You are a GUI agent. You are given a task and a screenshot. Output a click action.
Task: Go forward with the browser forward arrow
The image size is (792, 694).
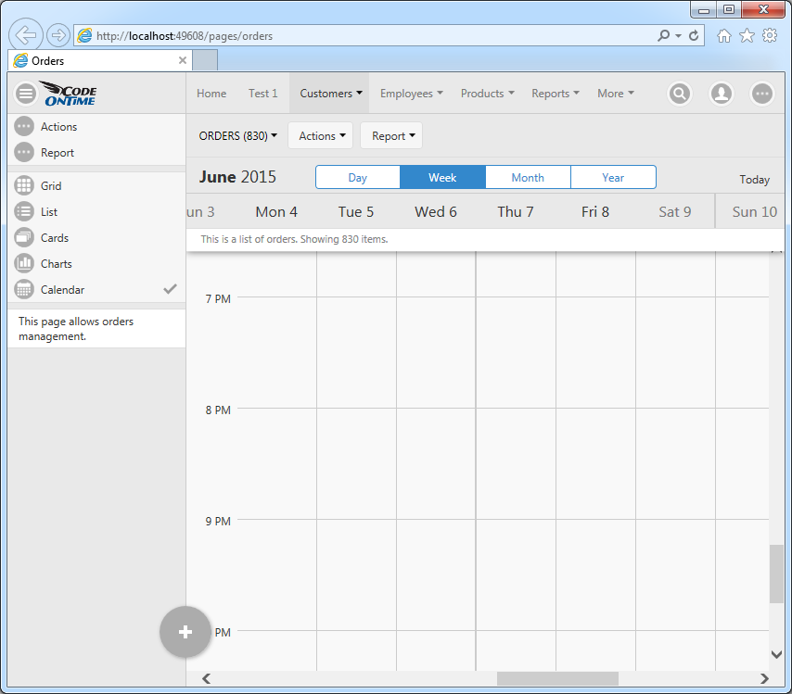tap(58, 35)
